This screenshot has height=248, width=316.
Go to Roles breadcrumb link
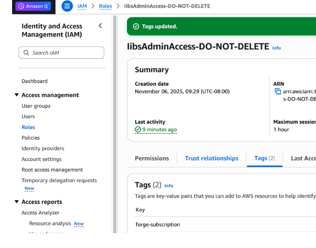coord(105,6)
